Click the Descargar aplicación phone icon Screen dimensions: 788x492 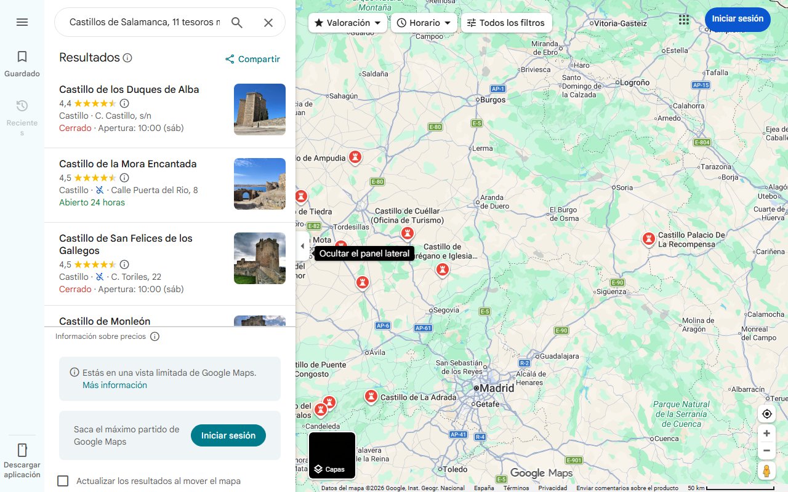point(22,451)
